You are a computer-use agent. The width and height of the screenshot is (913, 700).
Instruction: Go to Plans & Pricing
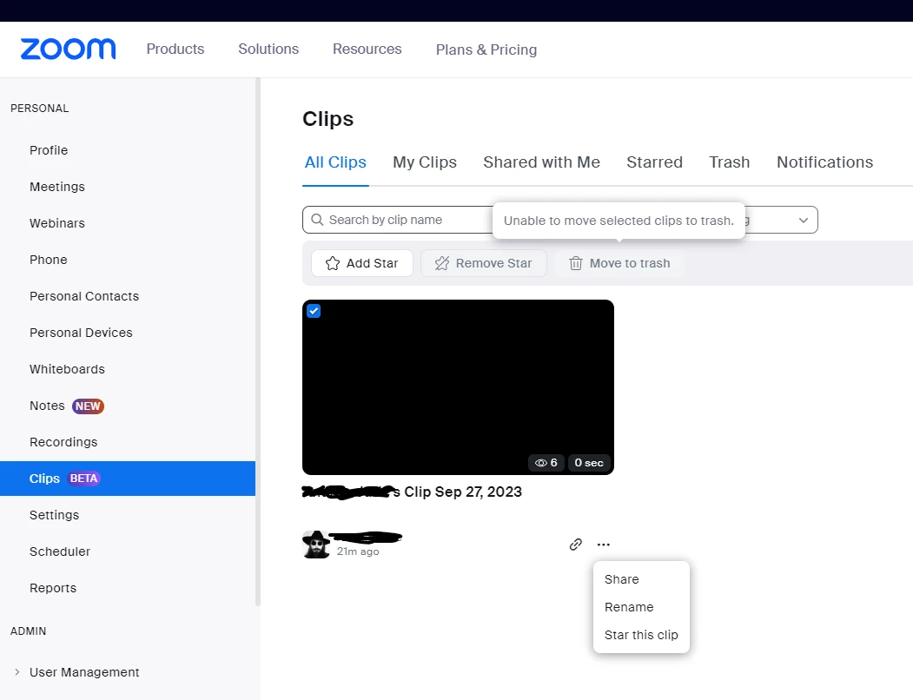(x=486, y=50)
